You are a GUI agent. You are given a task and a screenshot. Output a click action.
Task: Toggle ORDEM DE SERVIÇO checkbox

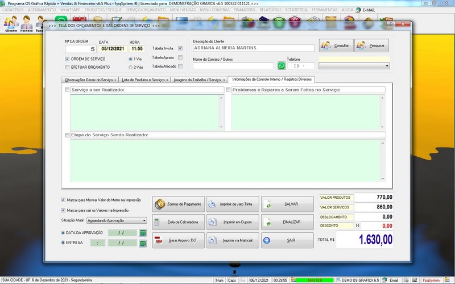67,59
